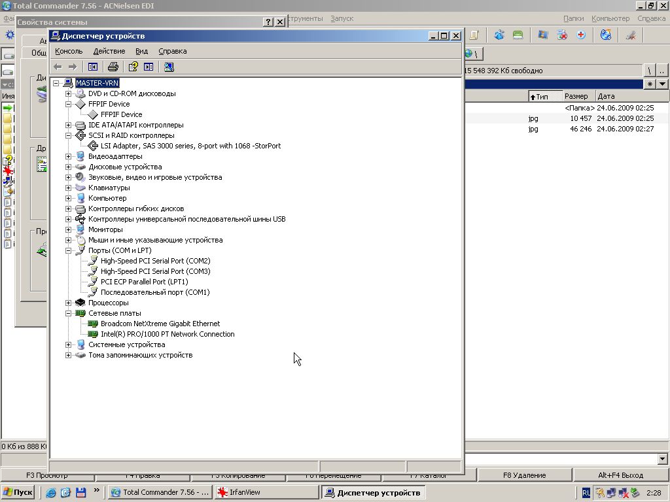Toggle the console tree pane toolbar icon
The height and width of the screenshot is (502, 670).
(93, 67)
